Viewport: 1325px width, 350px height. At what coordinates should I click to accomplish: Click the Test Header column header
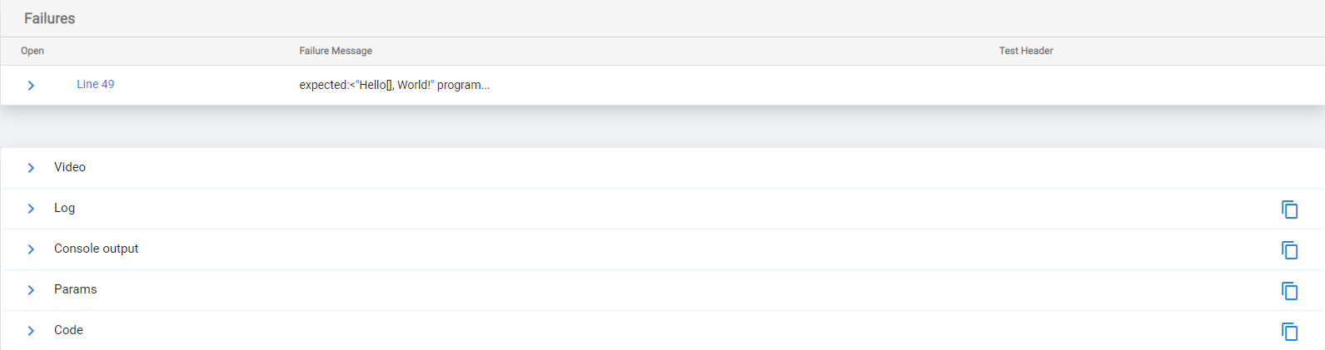click(x=1026, y=51)
